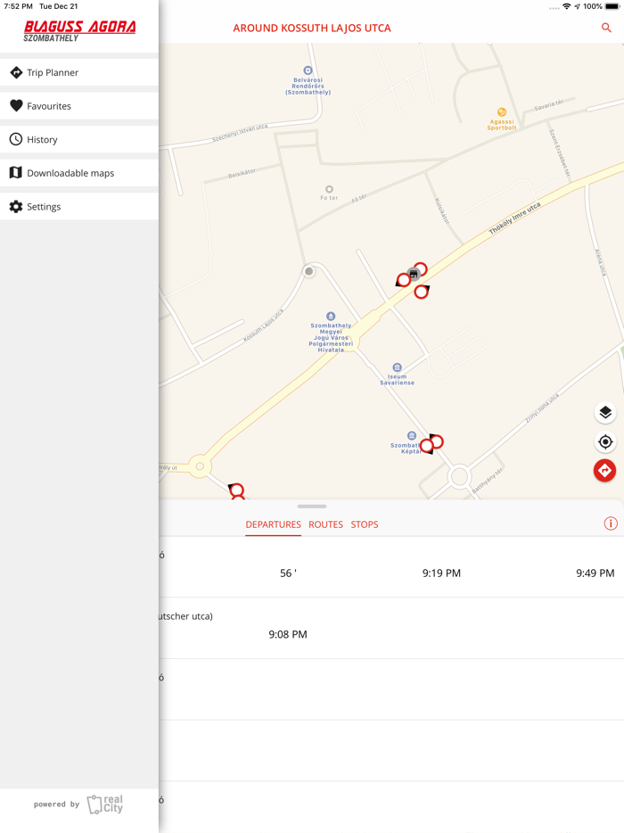Tap the search magnifier icon

point(606,28)
